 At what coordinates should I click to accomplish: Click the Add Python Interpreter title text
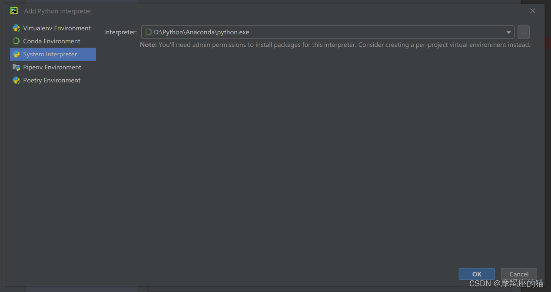tap(57, 11)
